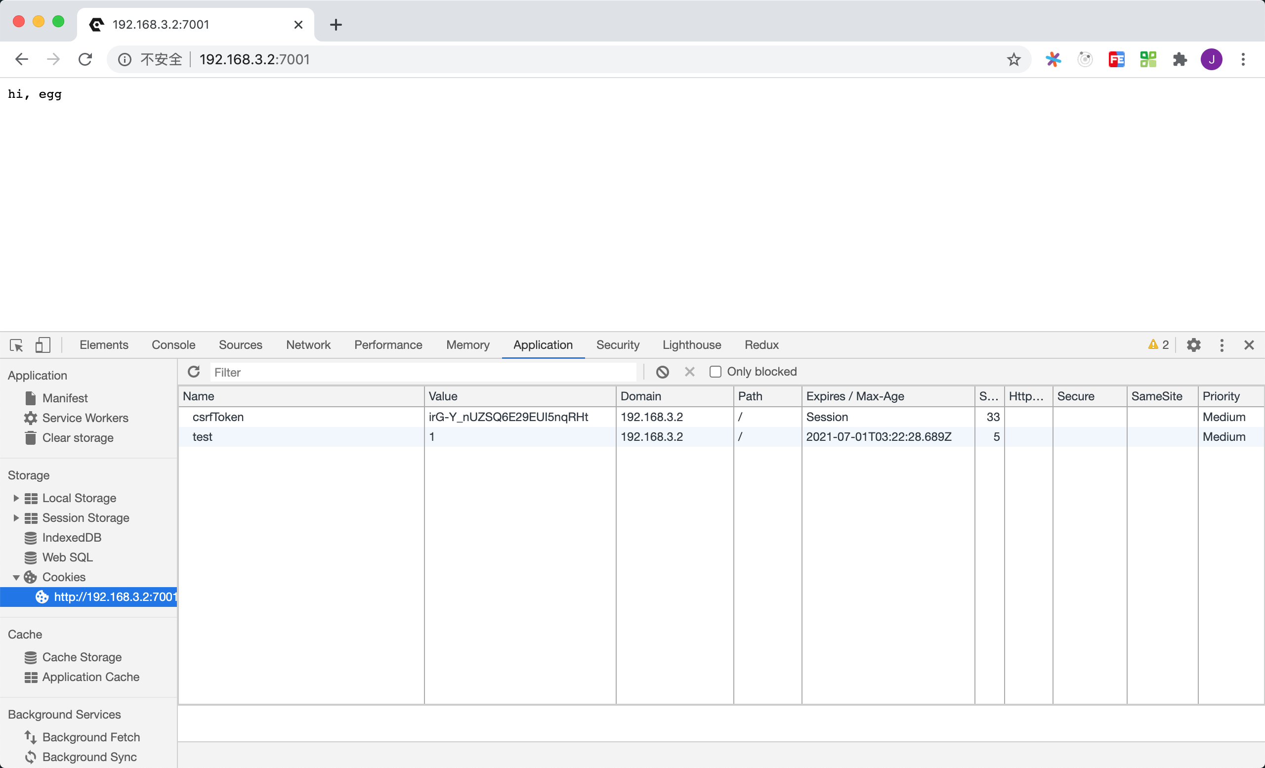Open DevTools settings gear
The image size is (1265, 768).
1194,345
